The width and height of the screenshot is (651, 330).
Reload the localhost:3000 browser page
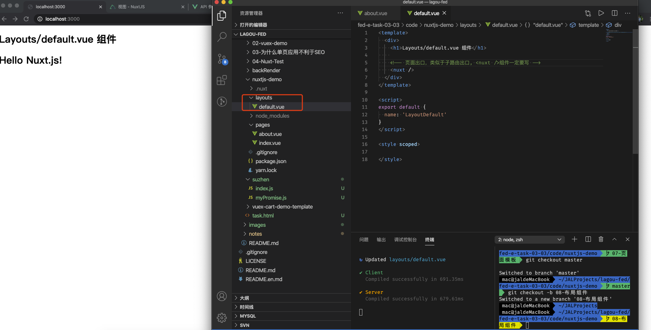click(26, 19)
